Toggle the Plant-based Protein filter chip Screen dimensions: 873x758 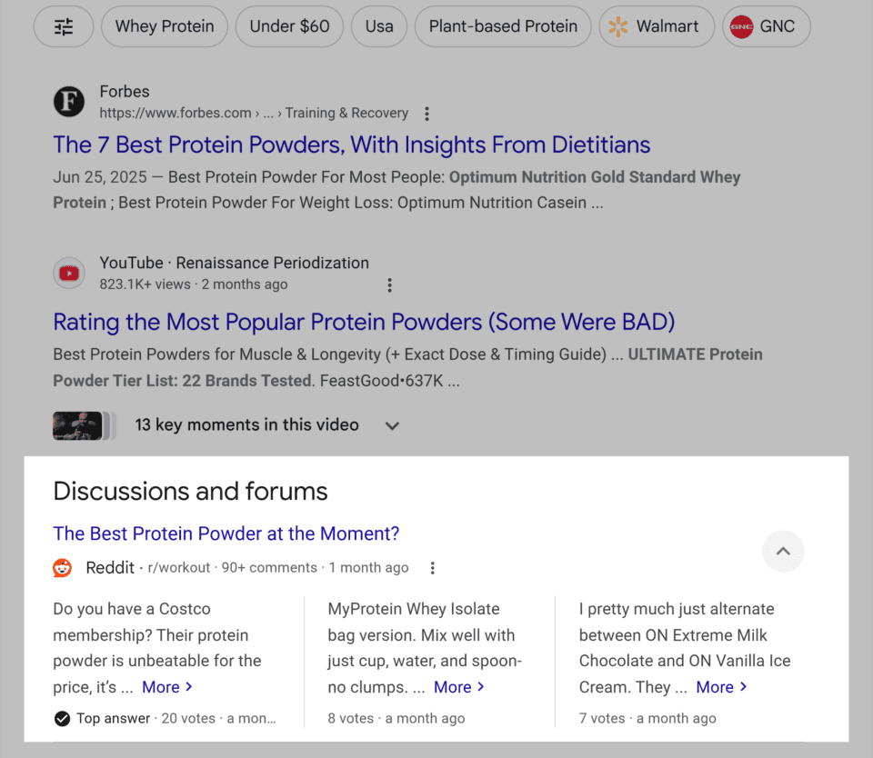pyautogui.click(x=503, y=27)
